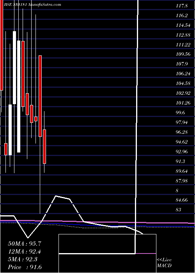
Task: Click the 117.8 price axis label
Action: pos(181,6)
